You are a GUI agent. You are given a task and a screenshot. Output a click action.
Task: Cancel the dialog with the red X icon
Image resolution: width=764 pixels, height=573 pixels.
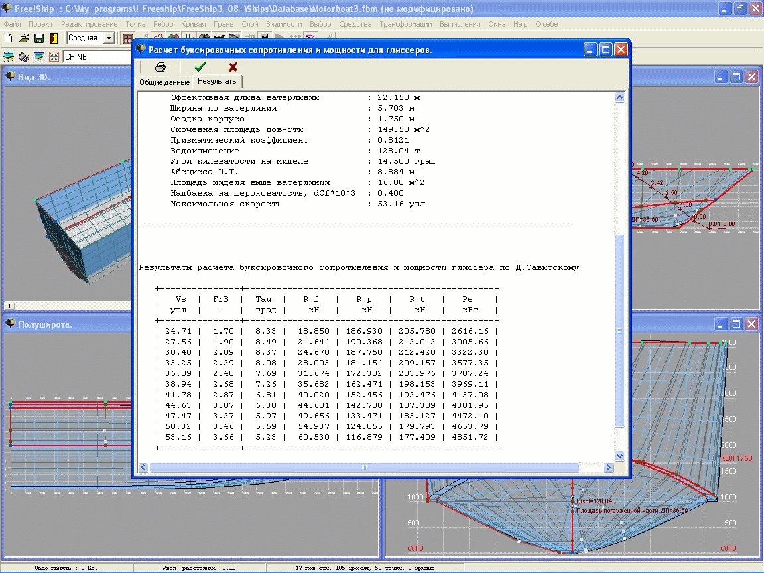(233, 67)
